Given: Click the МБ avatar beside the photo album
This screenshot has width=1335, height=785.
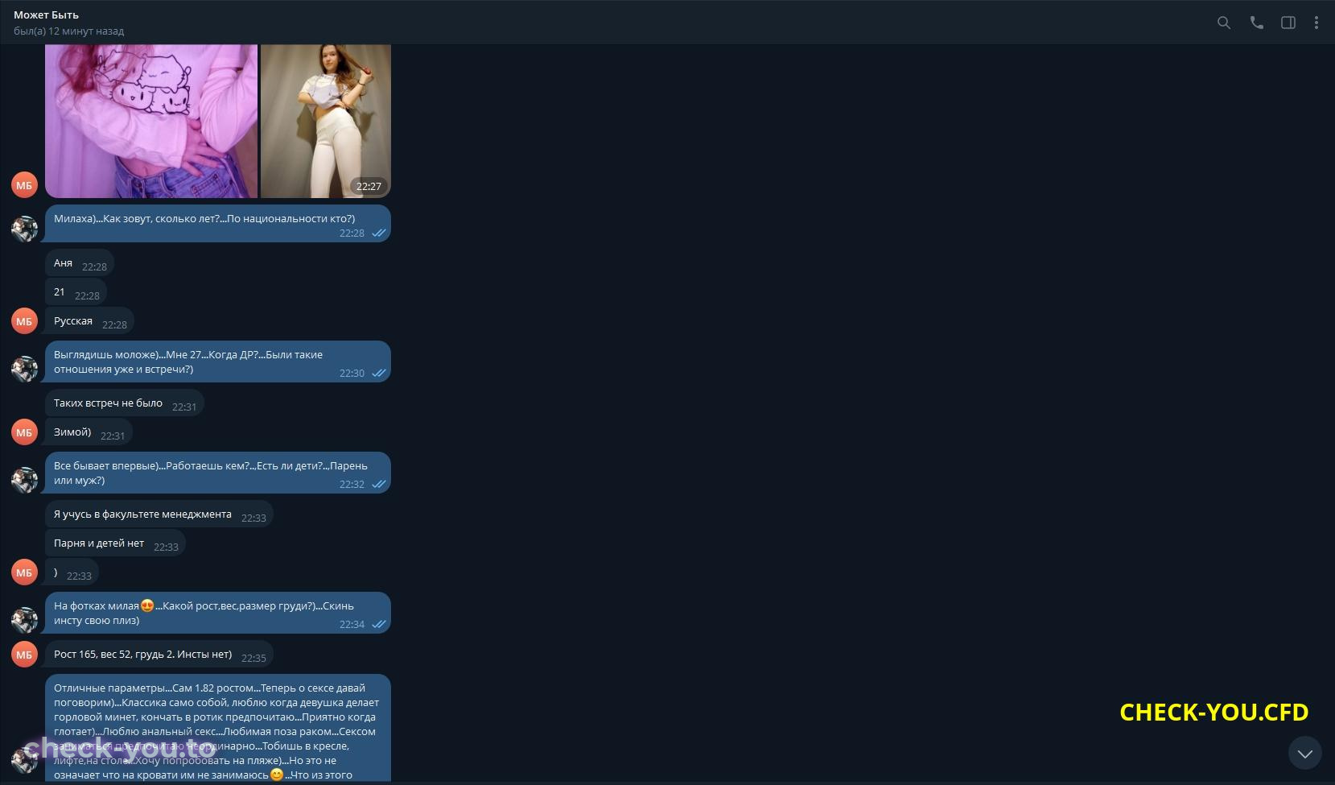Looking at the screenshot, I should 24,185.
